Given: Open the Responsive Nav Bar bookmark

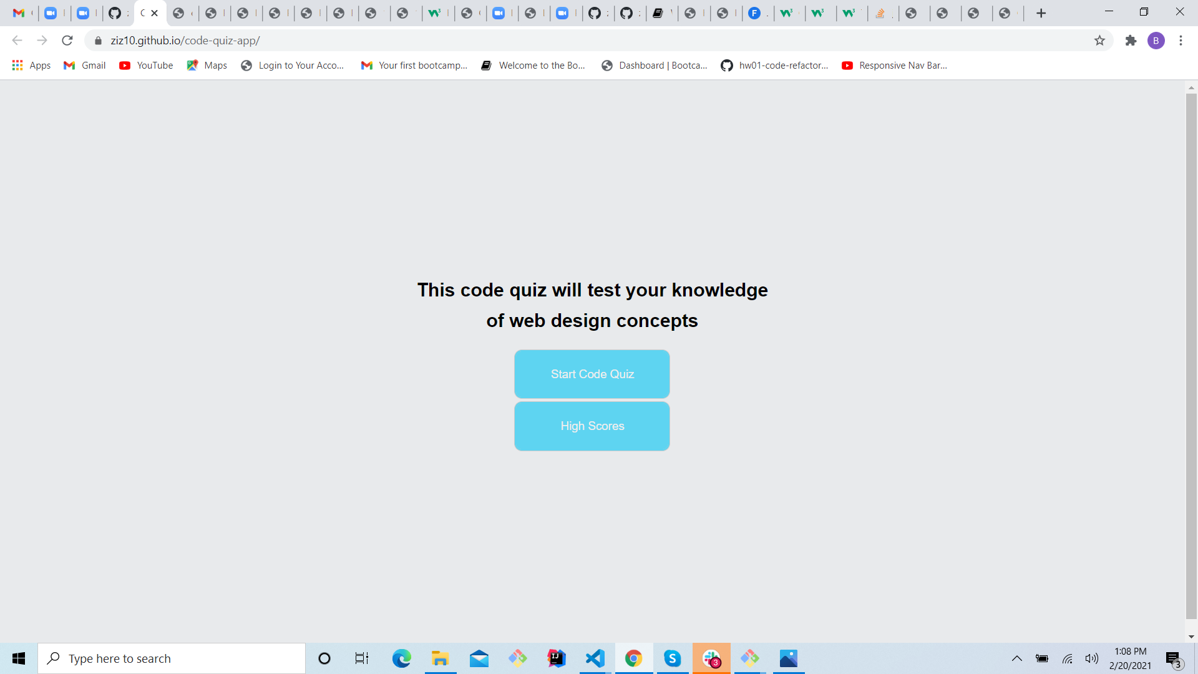Looking at the screenshot, I should [894, 65].
